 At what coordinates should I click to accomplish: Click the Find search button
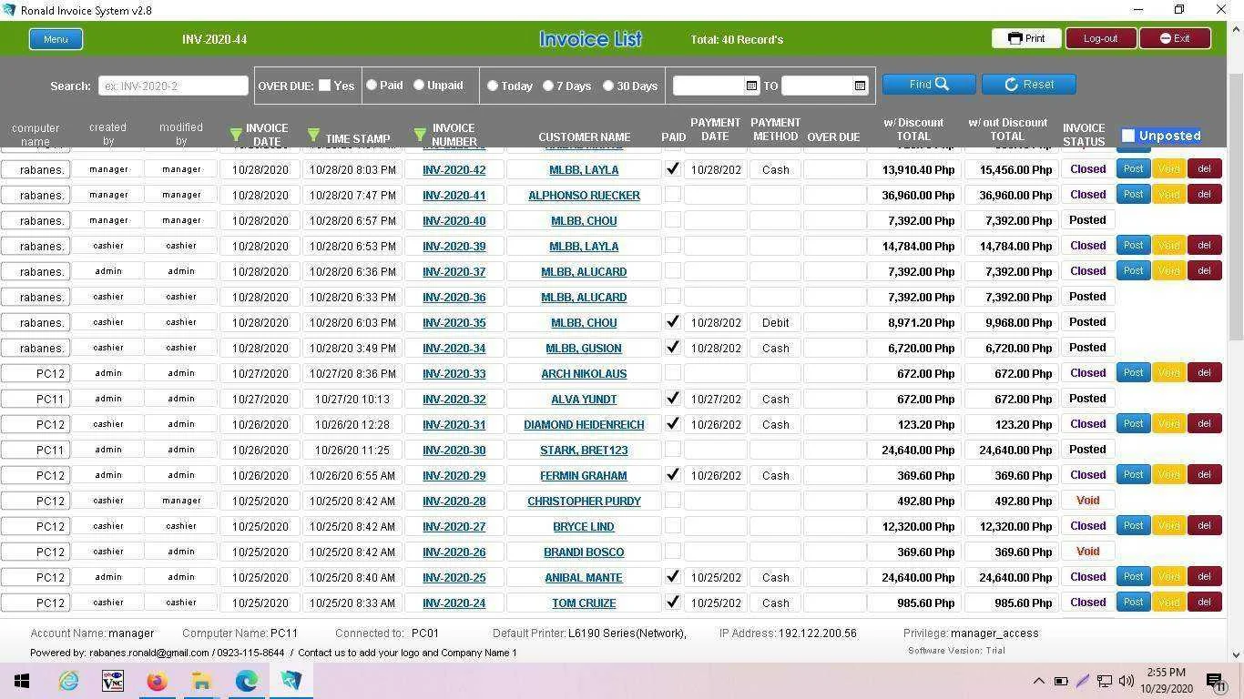(x=929, y=84)
